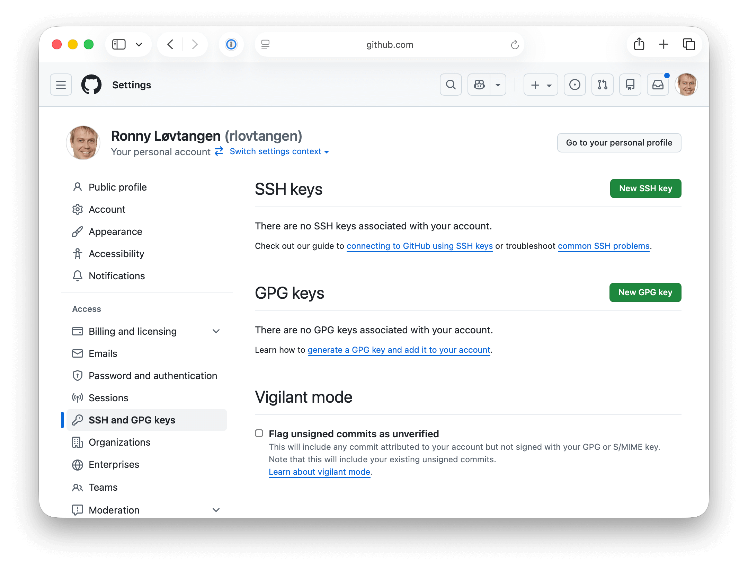Expand Billing and licensing section
This screenshot has height=569, width=748.
tap(216, 331)
